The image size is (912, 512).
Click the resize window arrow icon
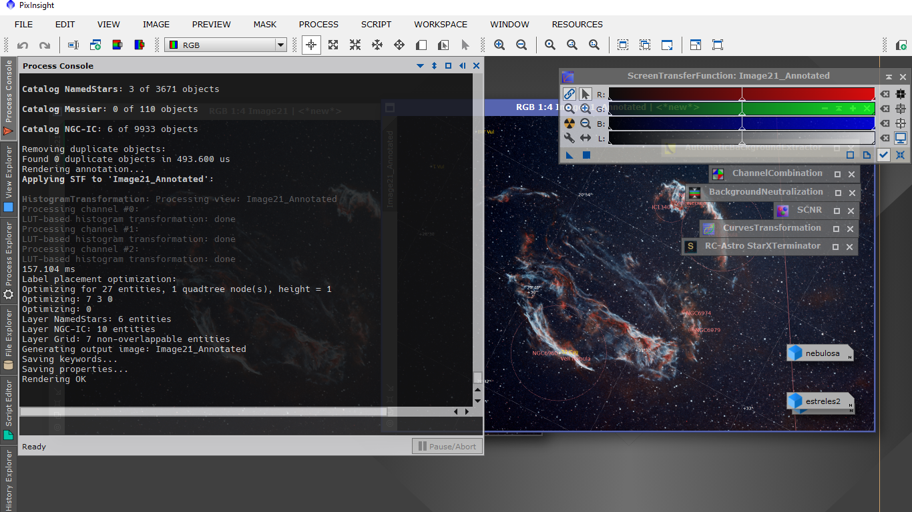pos(667,45)
